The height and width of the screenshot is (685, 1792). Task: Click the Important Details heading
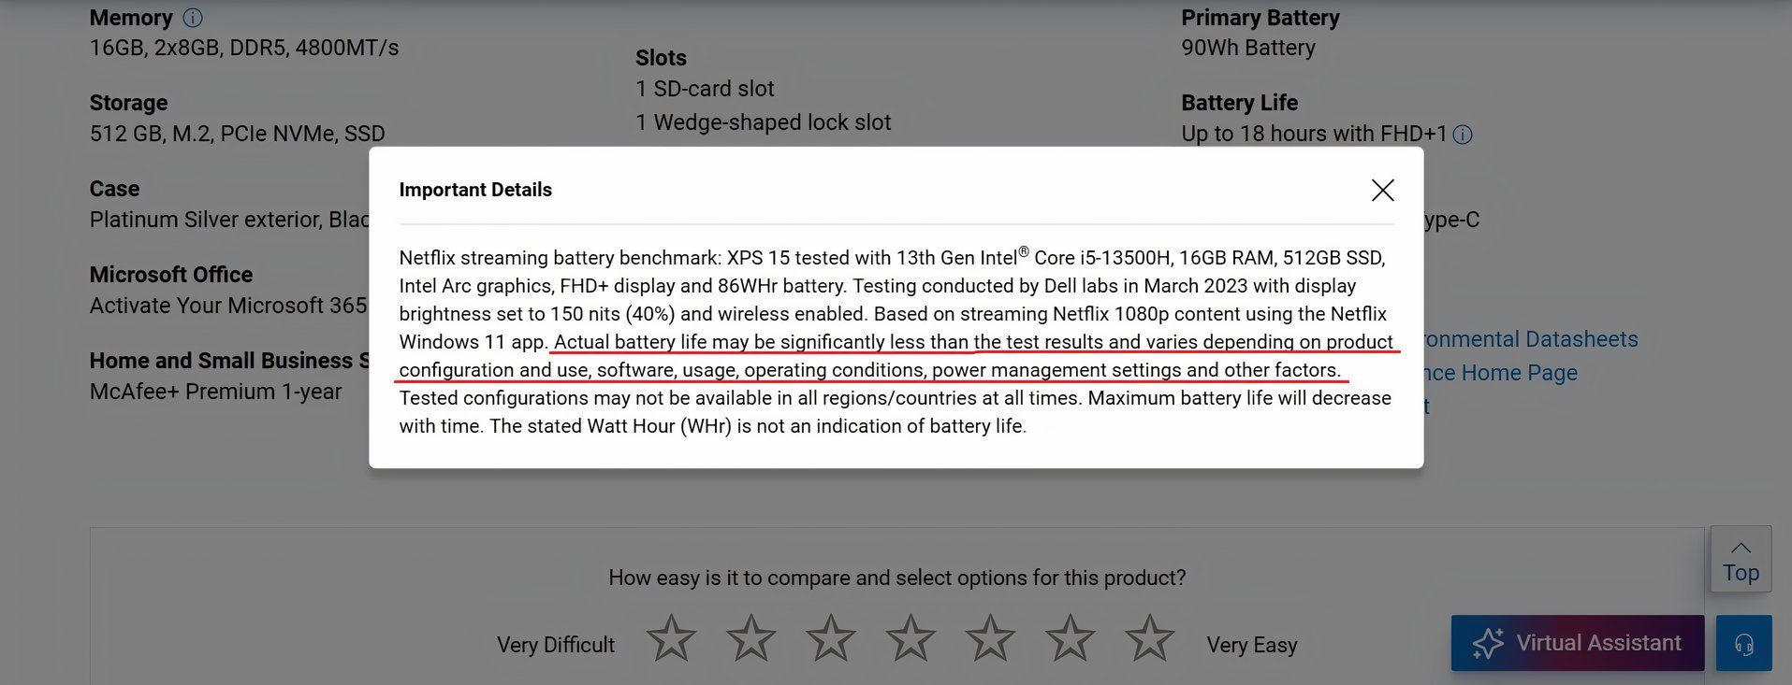[x=475, y=190]
